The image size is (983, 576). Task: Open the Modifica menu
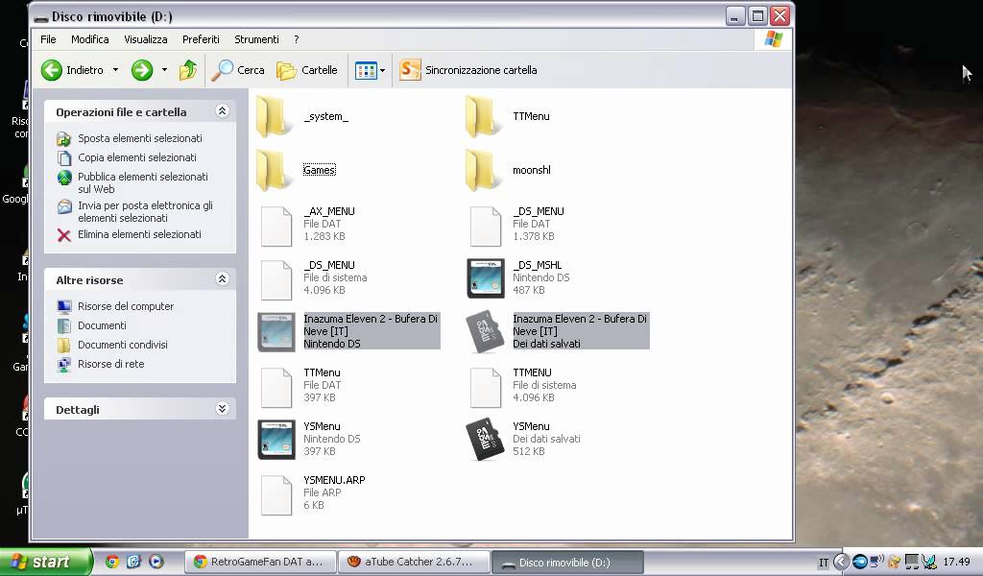pos(89,39)
